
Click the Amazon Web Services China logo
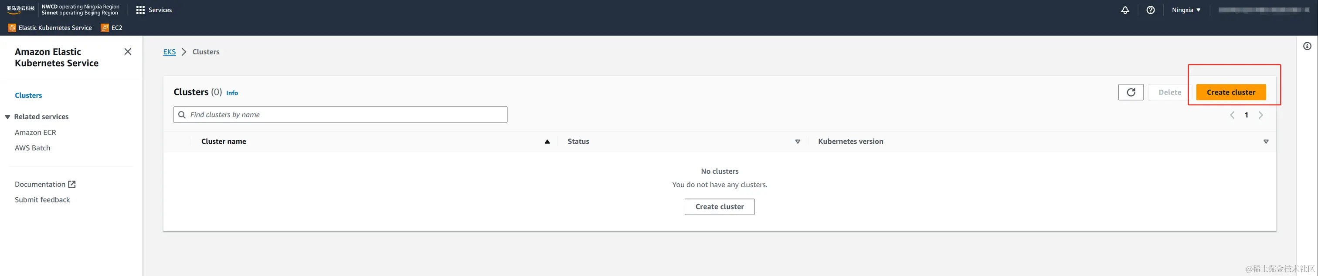[x=20, y=10]
